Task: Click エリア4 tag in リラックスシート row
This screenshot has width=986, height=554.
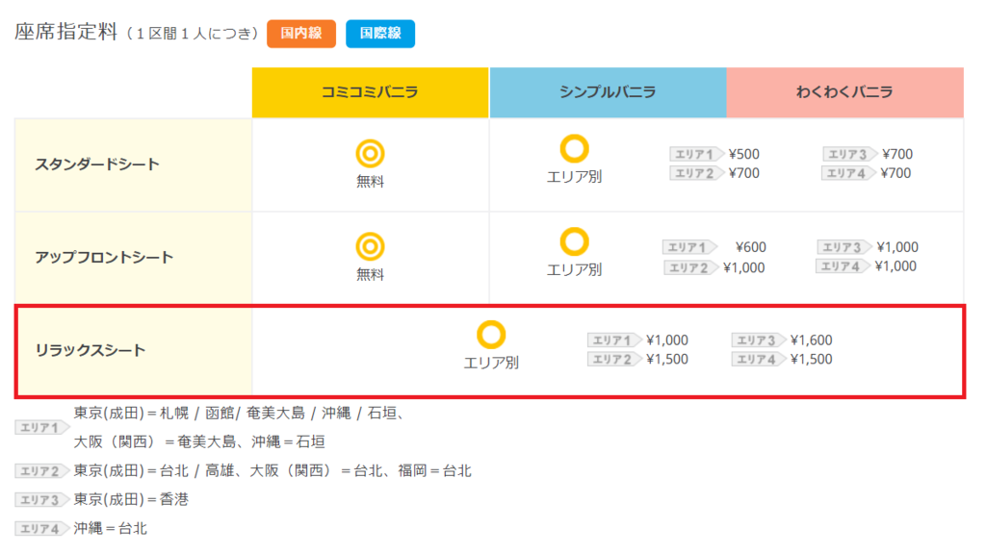Action: pos(759,360)
